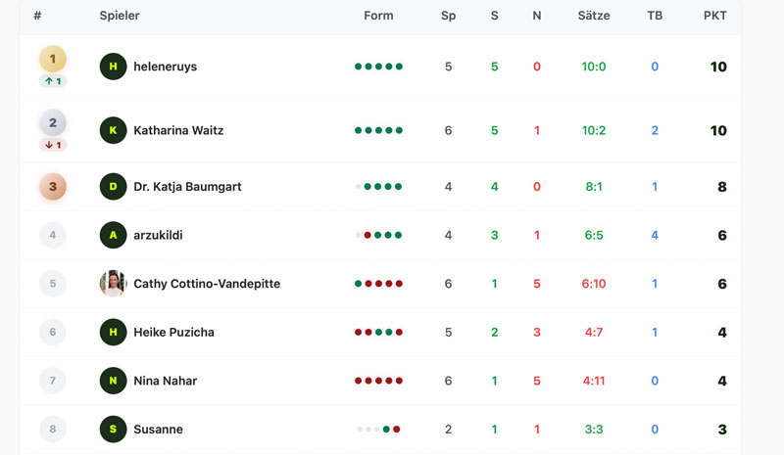This screenshot has width=784, height=455.
Task: Click heleneruys form dots
Action: [378, 67]
